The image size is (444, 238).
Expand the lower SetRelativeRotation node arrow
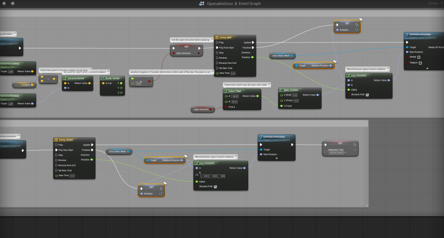click(x=276, y=159)
